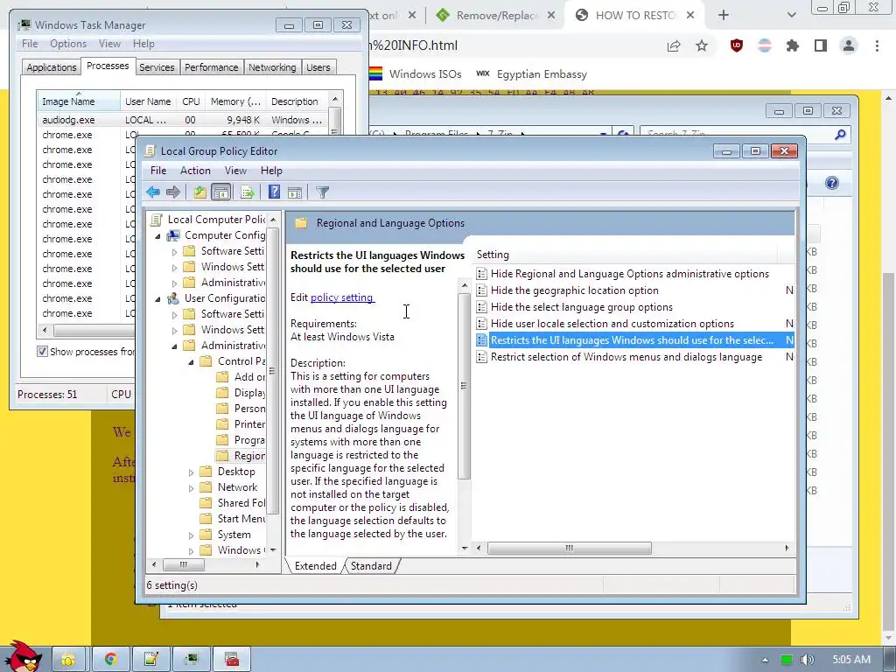Open Chrome profile avatar

849,45
